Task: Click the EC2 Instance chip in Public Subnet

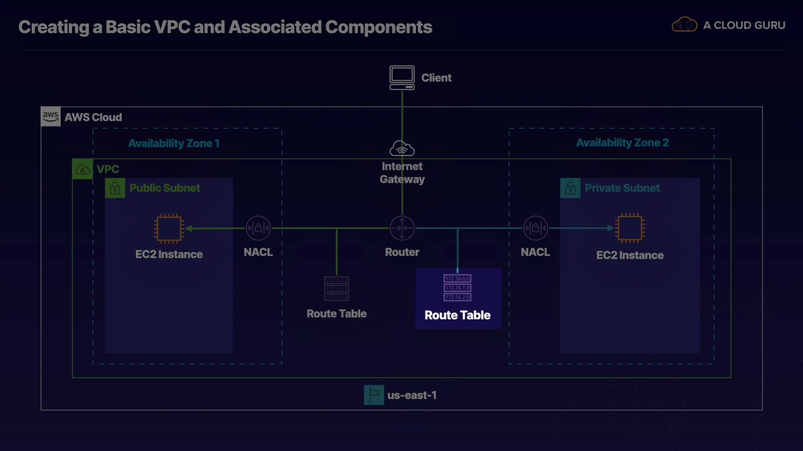Action: (x=169, y=228)
